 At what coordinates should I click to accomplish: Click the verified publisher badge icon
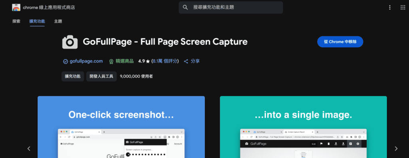click(66, 61)
